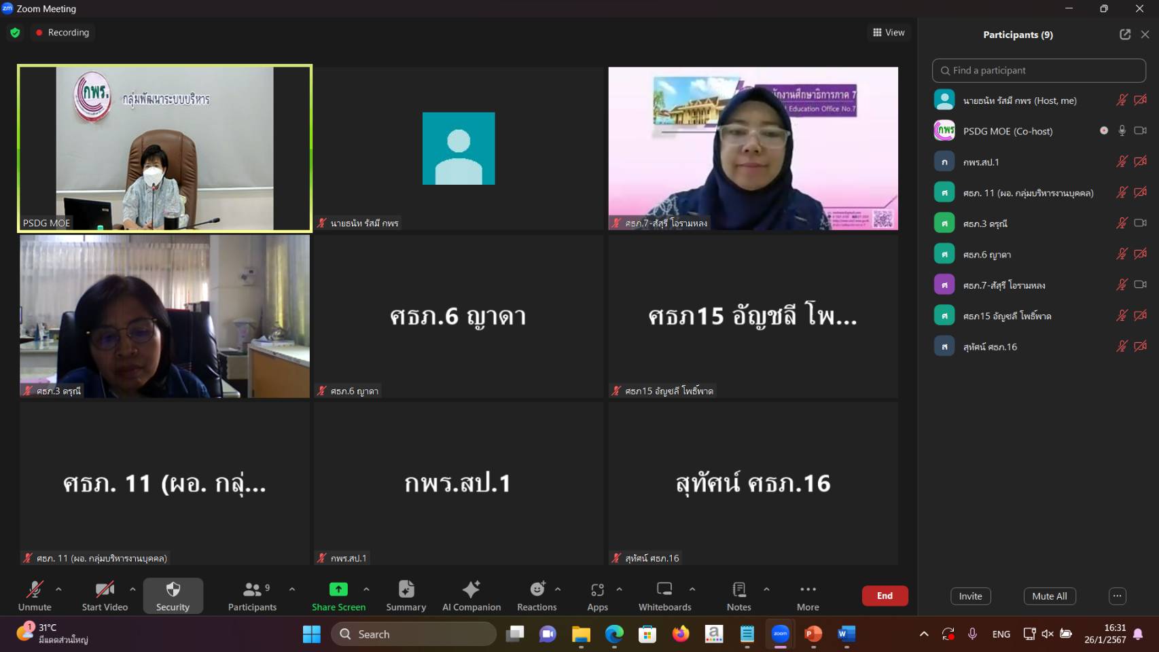Expand audio options arrow beside Unmute
The image size is (1159, 652).
tap(58, 590)
